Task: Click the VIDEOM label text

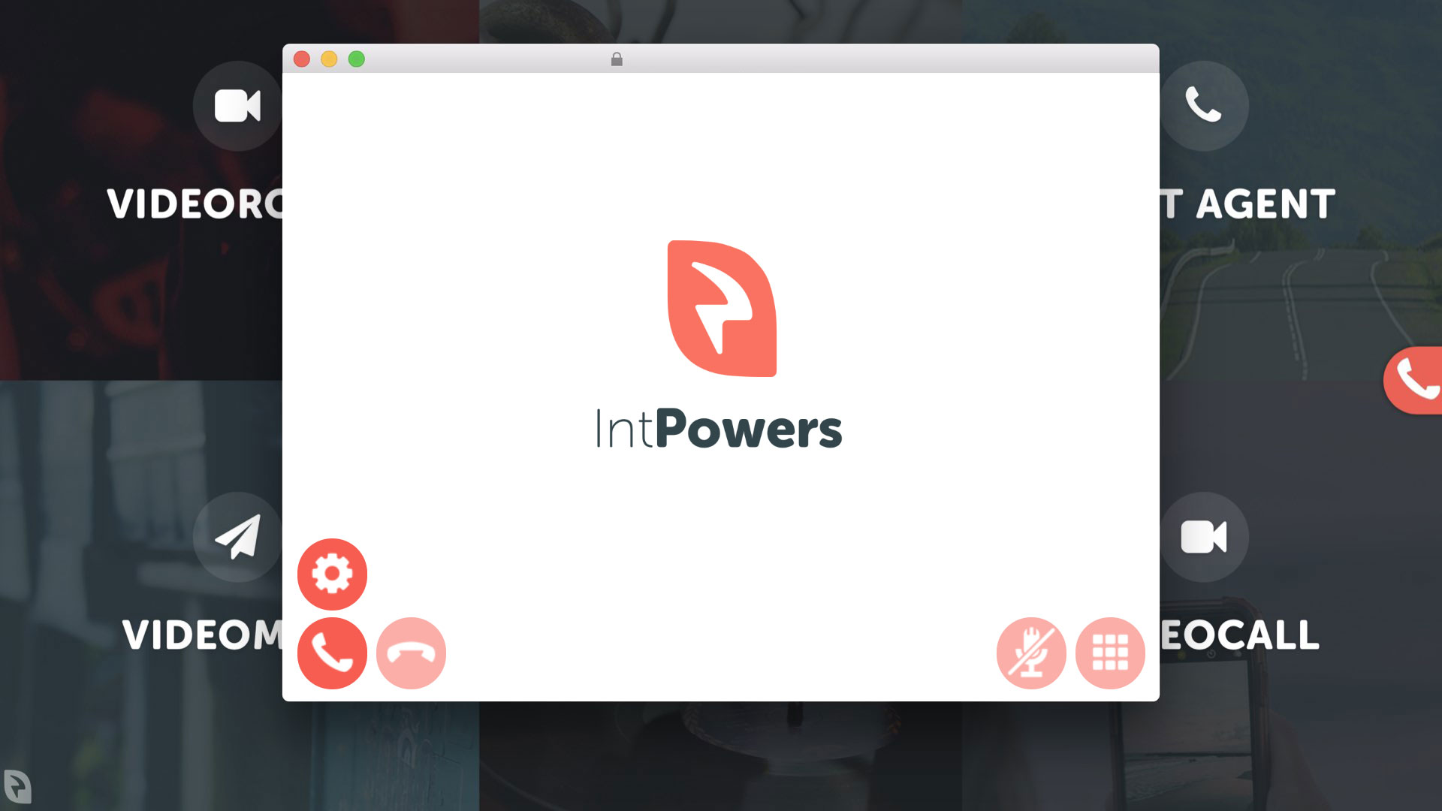Action: tap(202, 635)
